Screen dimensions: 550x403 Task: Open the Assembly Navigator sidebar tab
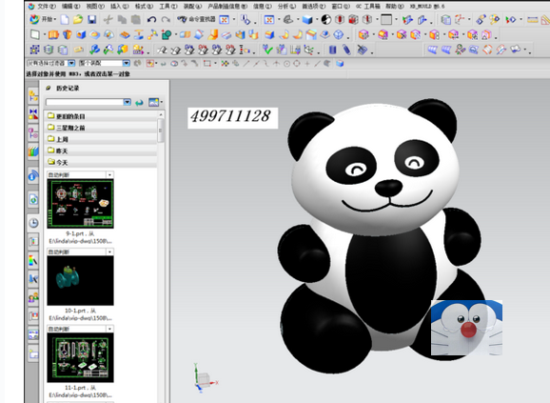[33, 95]
